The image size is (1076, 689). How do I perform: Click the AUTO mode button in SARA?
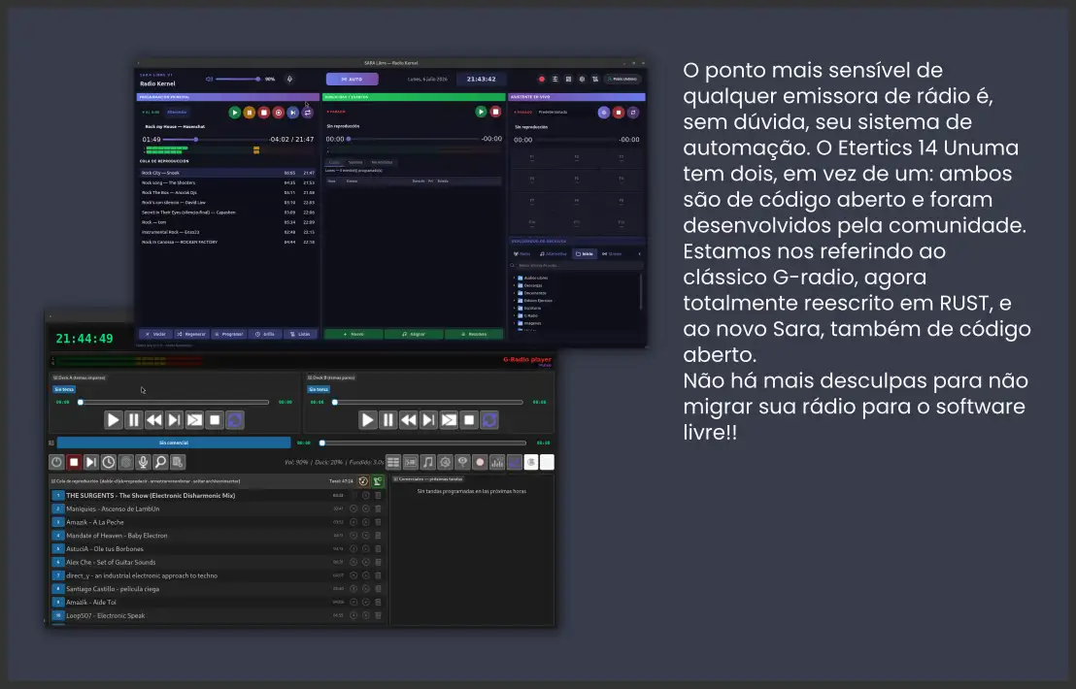(x=353, y=79)
